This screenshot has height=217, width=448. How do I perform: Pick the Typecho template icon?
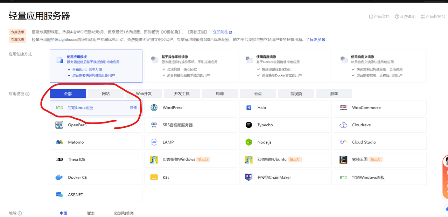click(x=249, y=125)
